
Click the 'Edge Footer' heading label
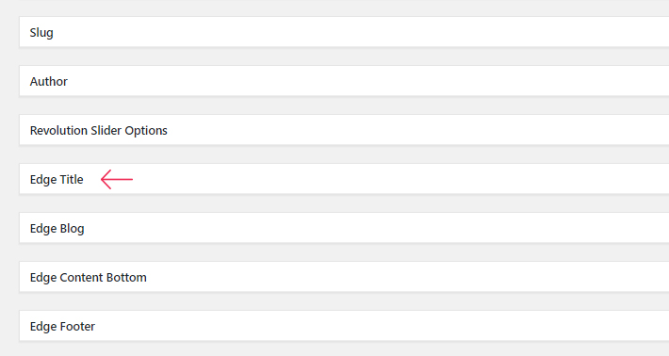coord(62,327)
